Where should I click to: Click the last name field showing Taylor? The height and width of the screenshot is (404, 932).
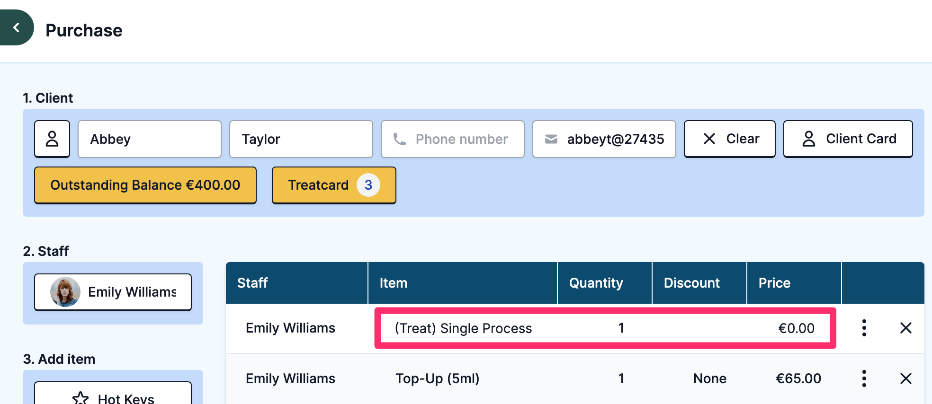(x=301, y=139)
